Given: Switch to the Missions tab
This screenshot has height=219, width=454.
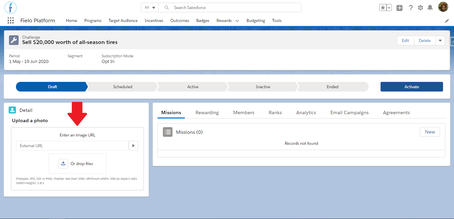Looking at the screenshot, I should point(171,112).
